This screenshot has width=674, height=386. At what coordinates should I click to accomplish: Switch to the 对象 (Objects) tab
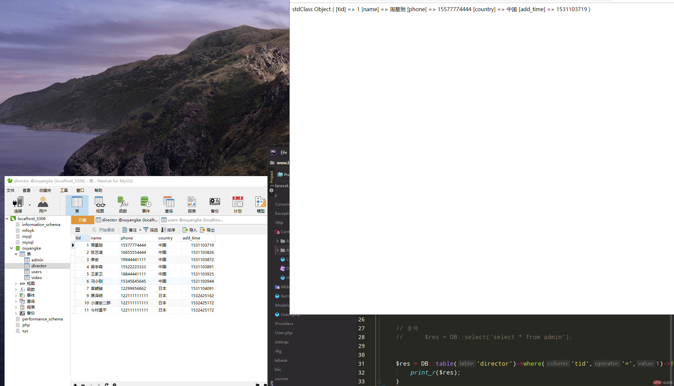pyautogui.click(x=83, y=220)
